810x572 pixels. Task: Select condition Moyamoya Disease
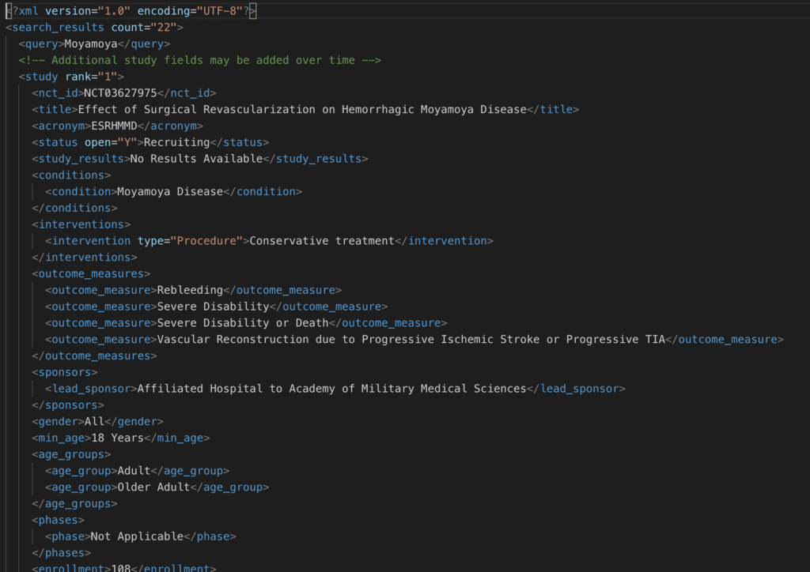170,192
